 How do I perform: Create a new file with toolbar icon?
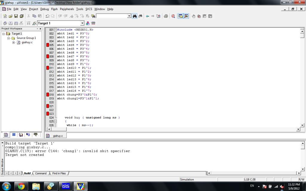(5, 16)
